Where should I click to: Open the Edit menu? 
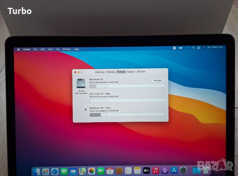pos(43,49)
